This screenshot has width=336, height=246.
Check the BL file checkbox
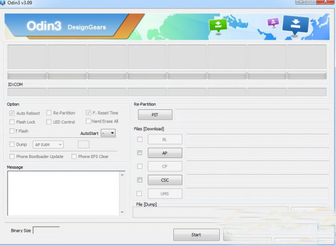pos(140,140)
